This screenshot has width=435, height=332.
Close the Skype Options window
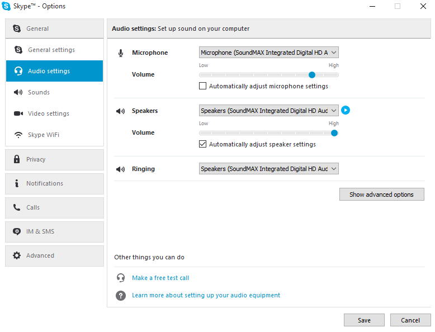(x=423, y=6)
